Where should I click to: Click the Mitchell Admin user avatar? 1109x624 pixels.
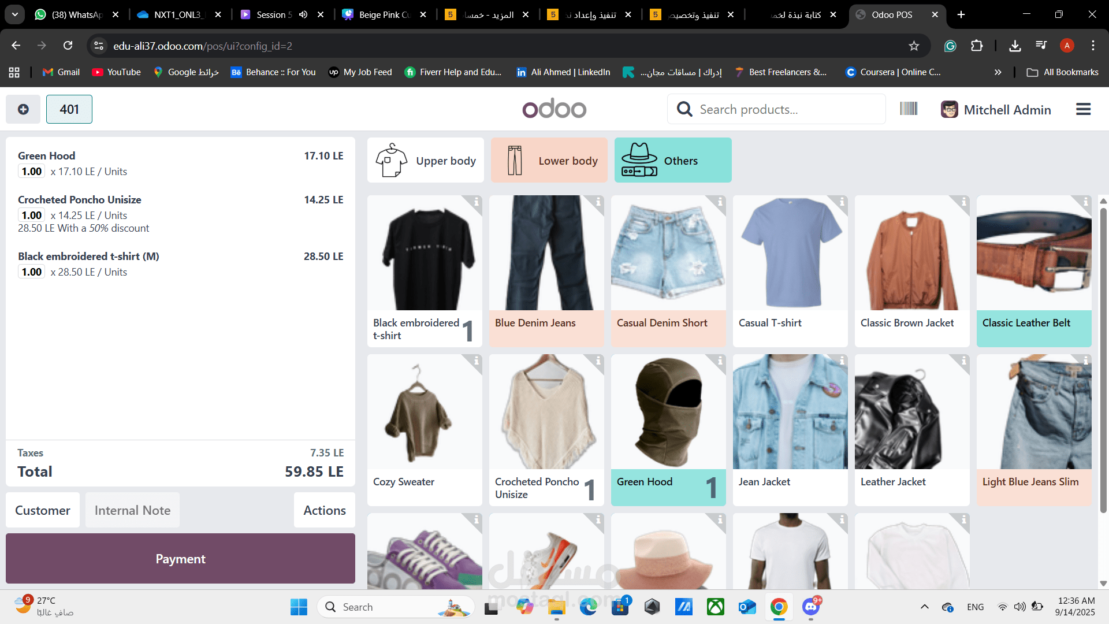[949, 109]
